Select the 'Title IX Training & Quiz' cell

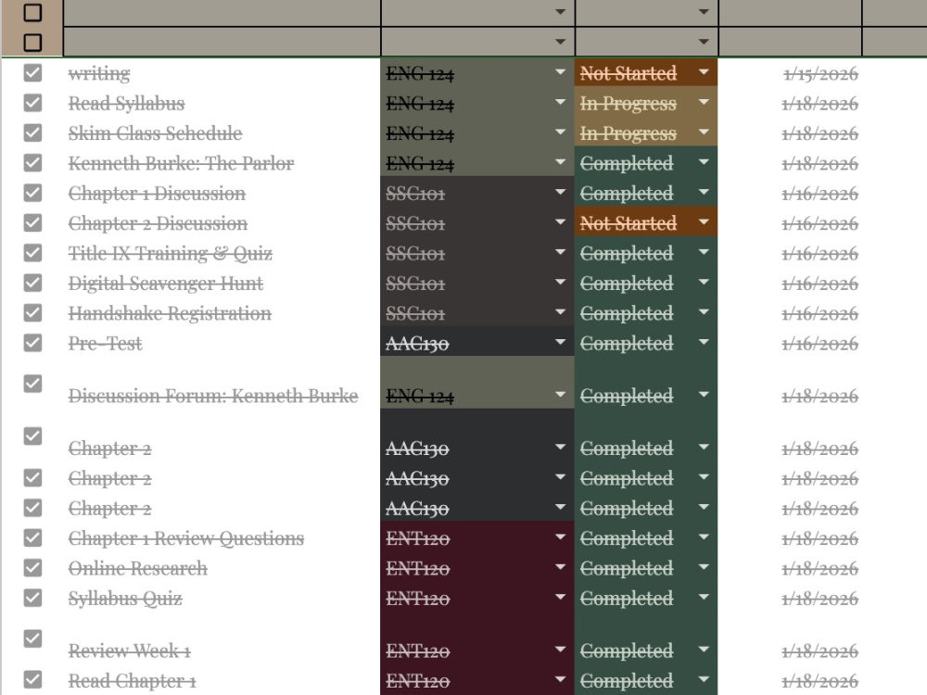click(x=222, y=253)
